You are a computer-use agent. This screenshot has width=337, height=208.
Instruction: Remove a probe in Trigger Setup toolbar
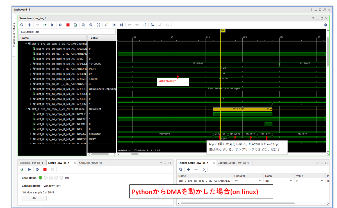196,170
